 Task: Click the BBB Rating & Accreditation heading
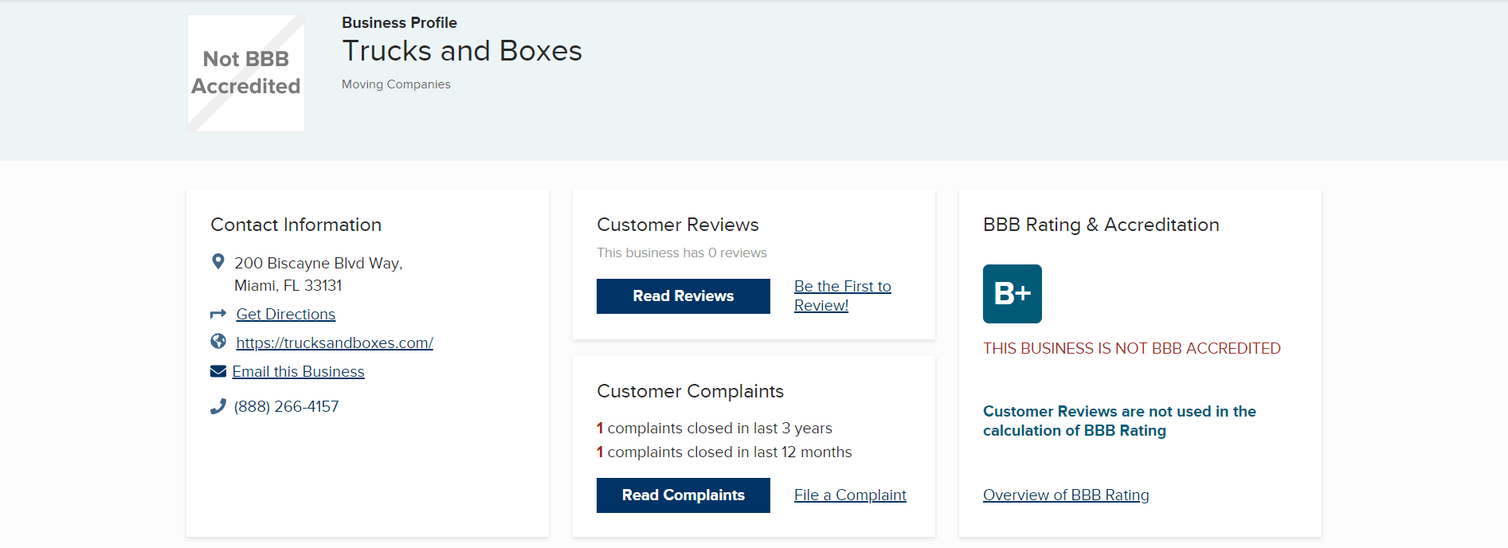pos(1101,225)
